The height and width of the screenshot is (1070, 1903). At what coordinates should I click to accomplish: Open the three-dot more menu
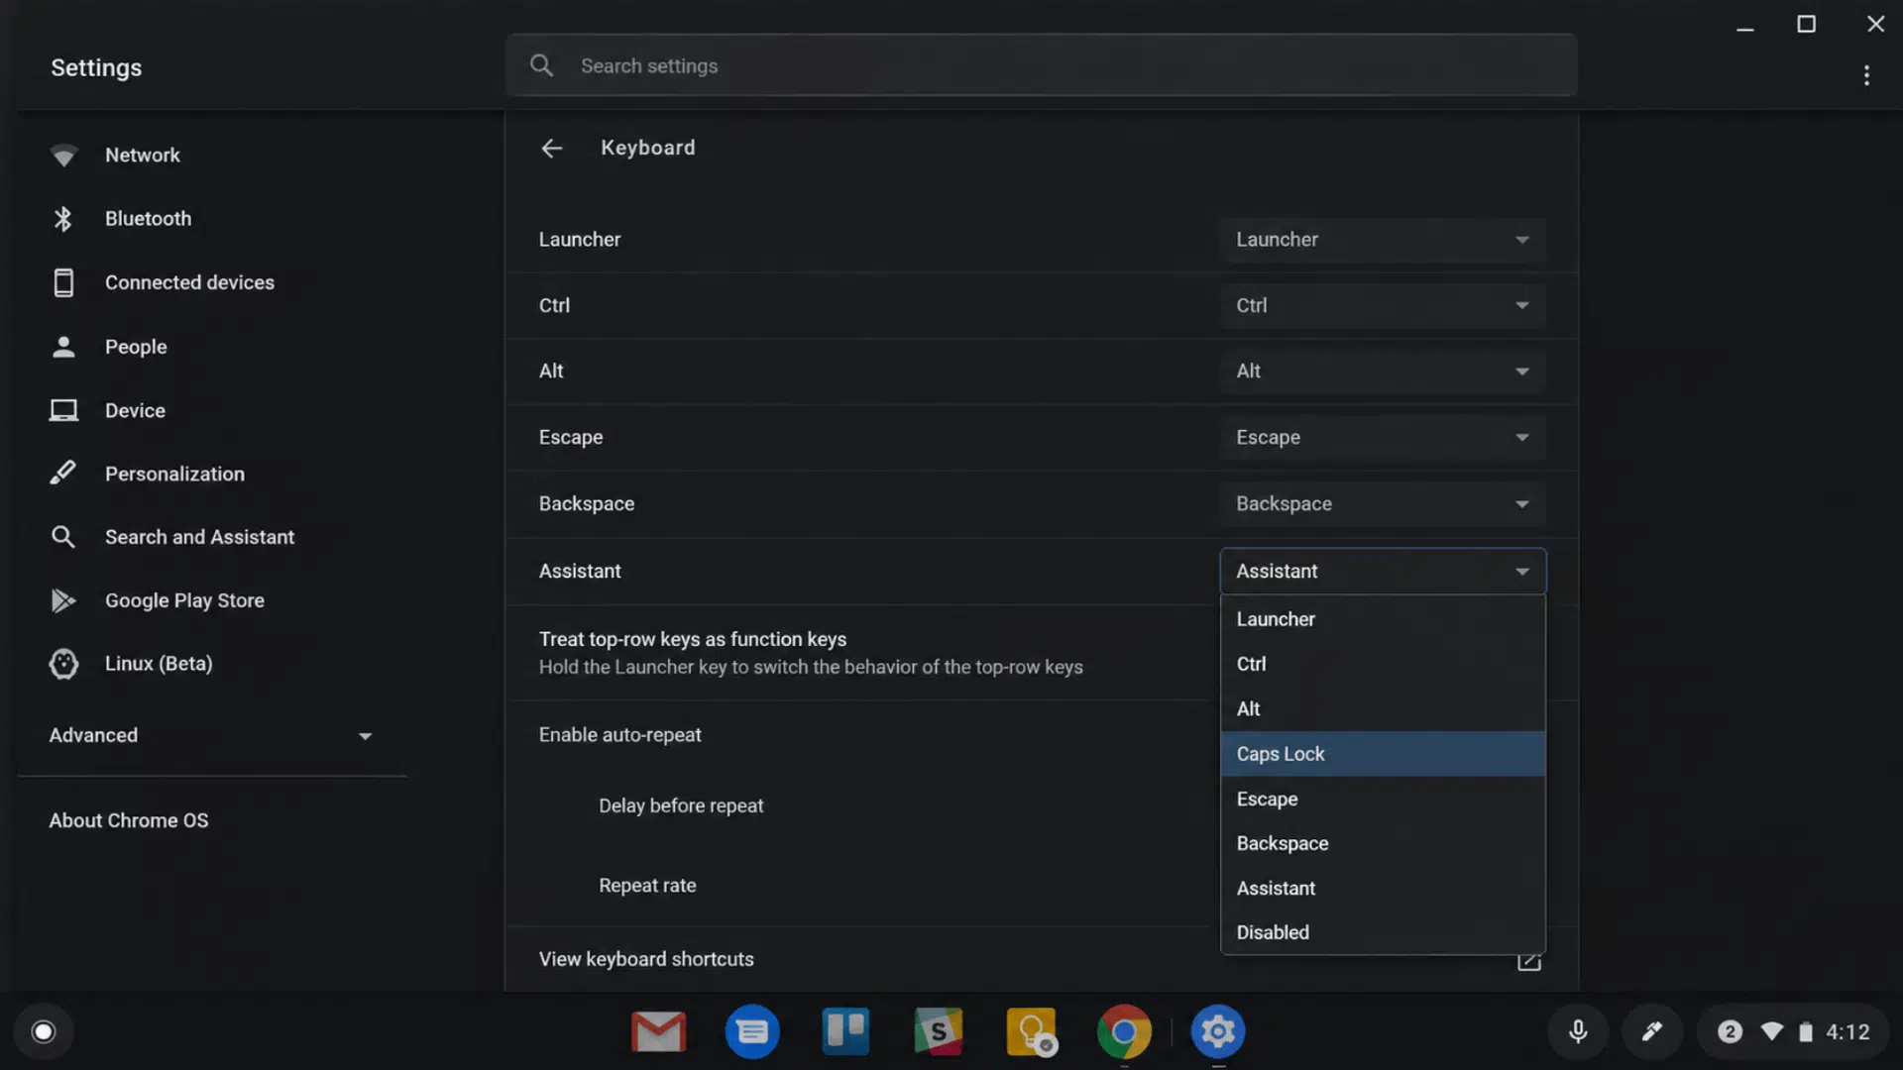pos(1866,75)
